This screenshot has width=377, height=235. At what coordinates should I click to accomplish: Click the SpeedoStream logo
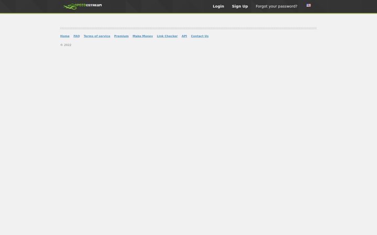82,6
